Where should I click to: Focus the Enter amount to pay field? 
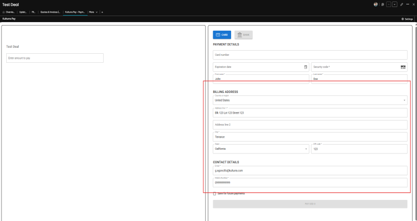coord(55,58)
